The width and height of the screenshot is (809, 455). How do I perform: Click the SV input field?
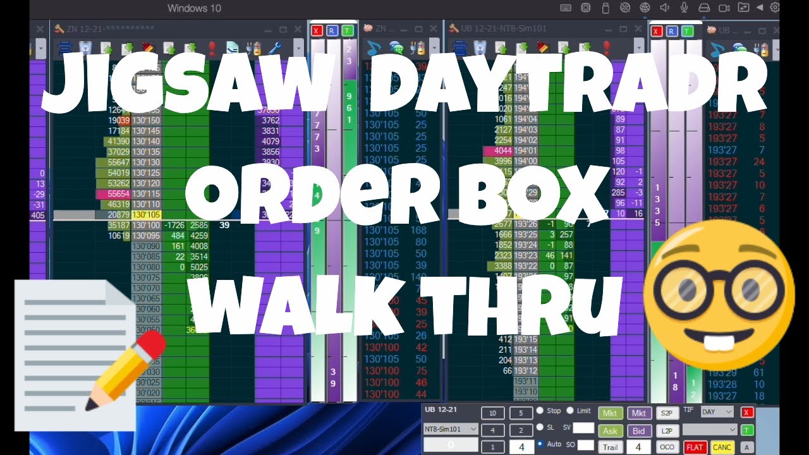click(x=583, y=428)
